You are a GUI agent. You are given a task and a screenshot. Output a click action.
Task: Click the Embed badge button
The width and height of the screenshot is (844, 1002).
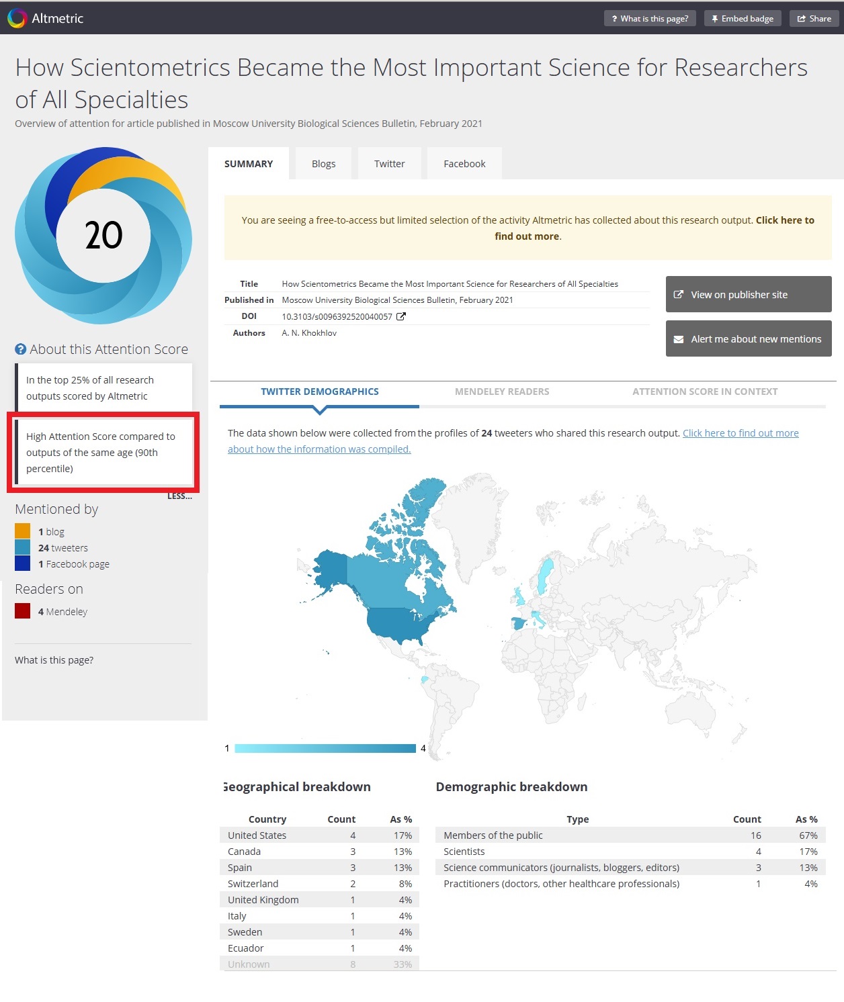pyautogui.click(x=743, y=19)
